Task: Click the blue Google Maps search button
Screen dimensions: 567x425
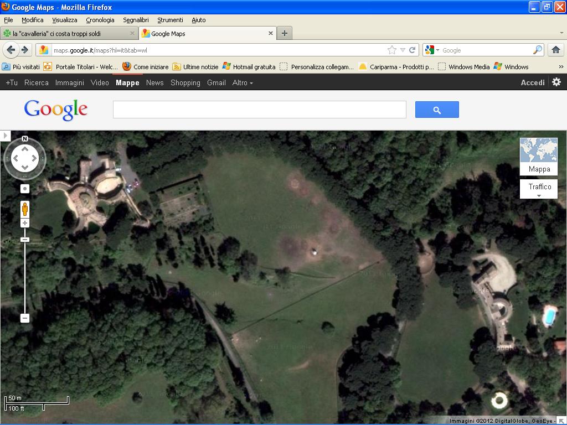Action: [x=437, y=110]
